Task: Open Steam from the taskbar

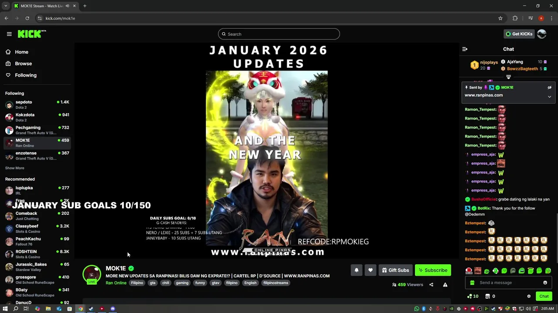Action: 91,309
